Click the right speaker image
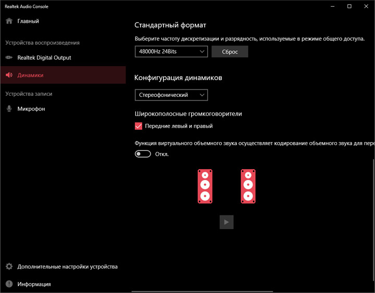This screenshot has height=293, width=375. point(248,186)
